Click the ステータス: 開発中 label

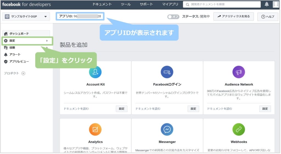(x=196, y=16)
